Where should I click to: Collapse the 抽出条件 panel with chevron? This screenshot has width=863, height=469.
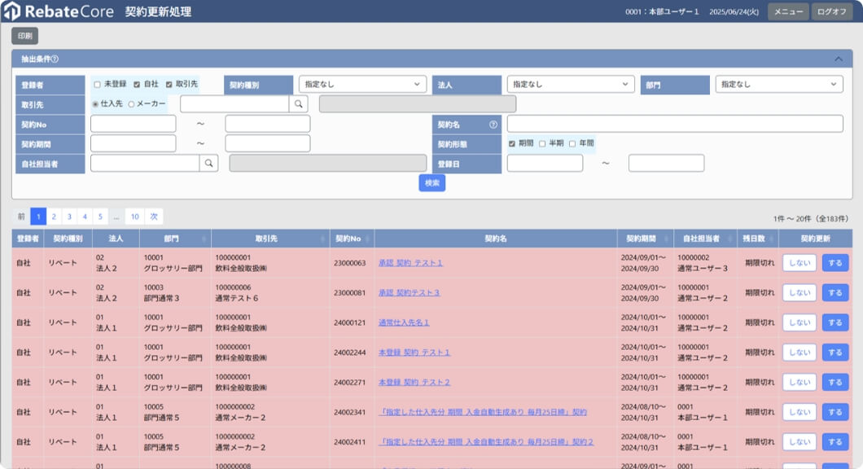tap(839, 59)
